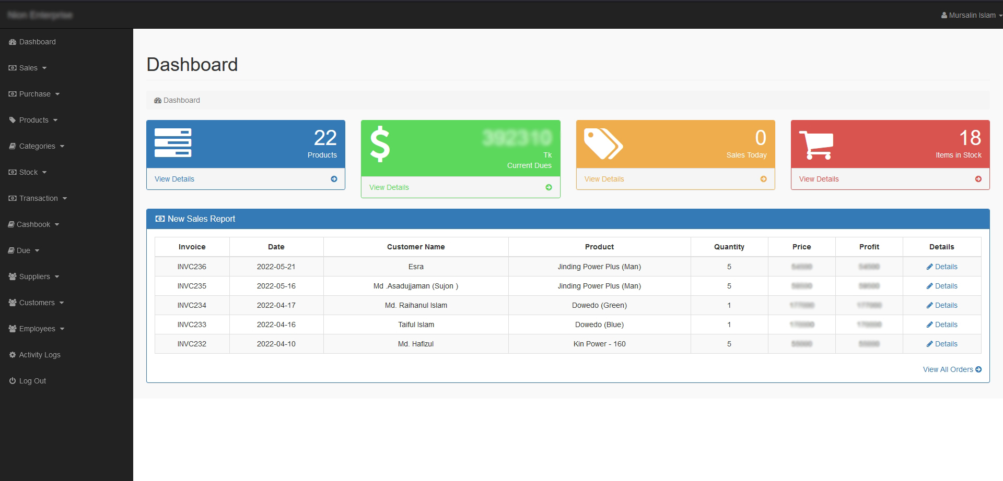The image size is (1003, 481).
Task: Click the Cashbook book icon in sidebar
Action: click(11, 224)
